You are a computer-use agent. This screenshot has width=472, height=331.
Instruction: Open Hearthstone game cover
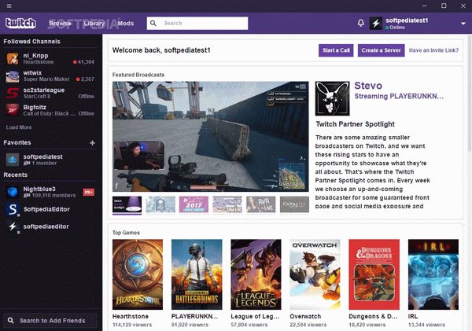(138, 274)
